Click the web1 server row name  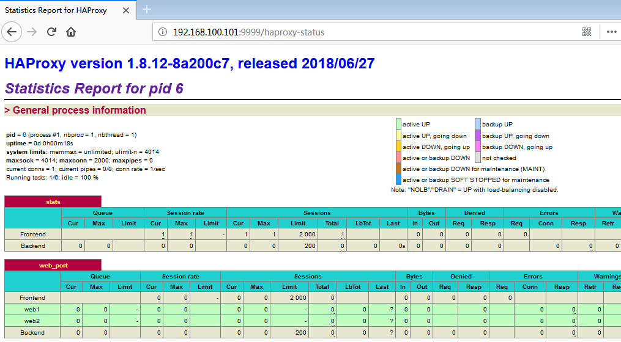[x=32, y=309]
